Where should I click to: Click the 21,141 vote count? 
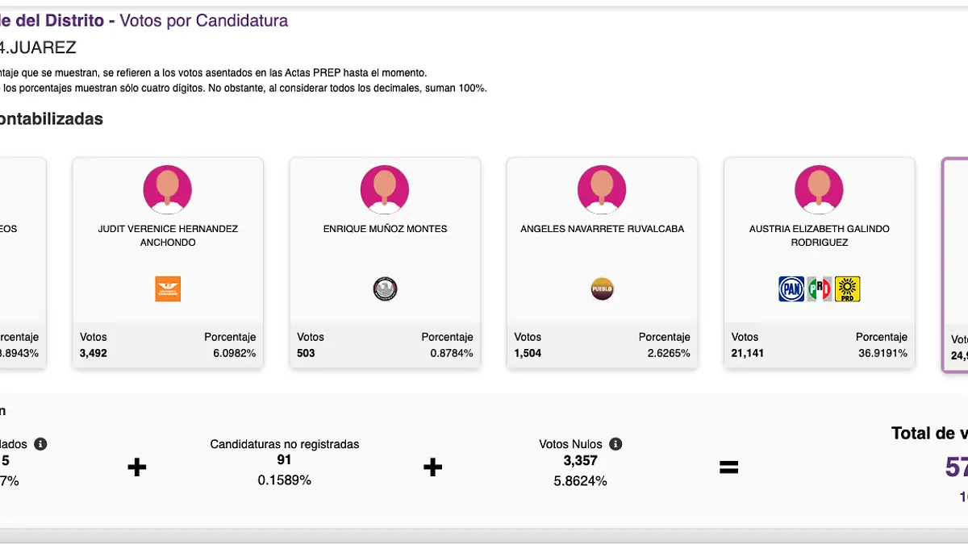(747, 353)
